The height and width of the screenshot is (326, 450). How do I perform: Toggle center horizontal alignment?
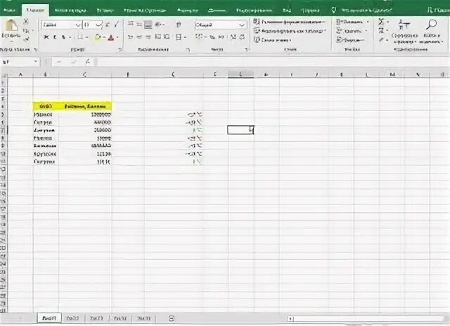click(139, 37)
